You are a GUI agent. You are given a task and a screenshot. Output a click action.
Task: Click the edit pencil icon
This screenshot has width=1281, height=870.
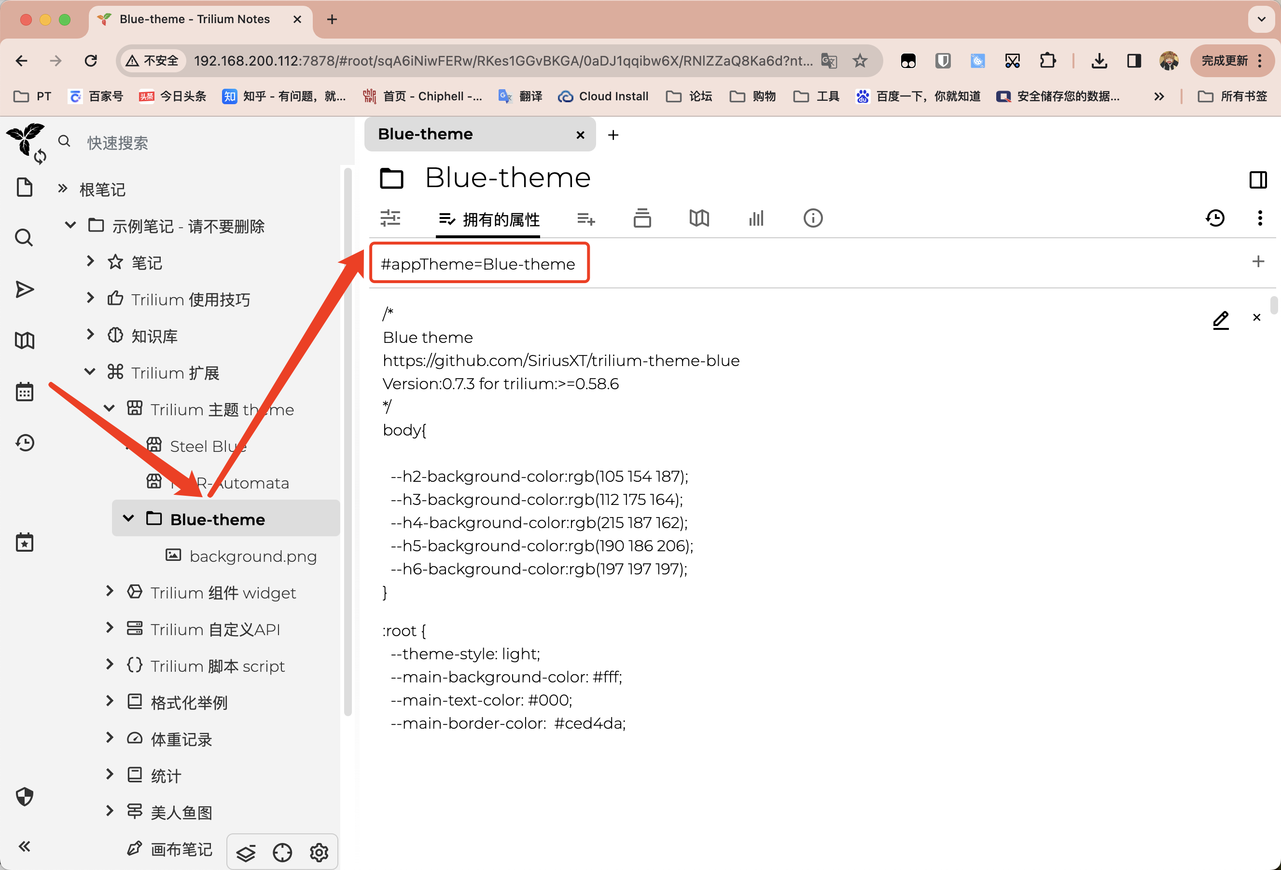[x=1220, y=320]
